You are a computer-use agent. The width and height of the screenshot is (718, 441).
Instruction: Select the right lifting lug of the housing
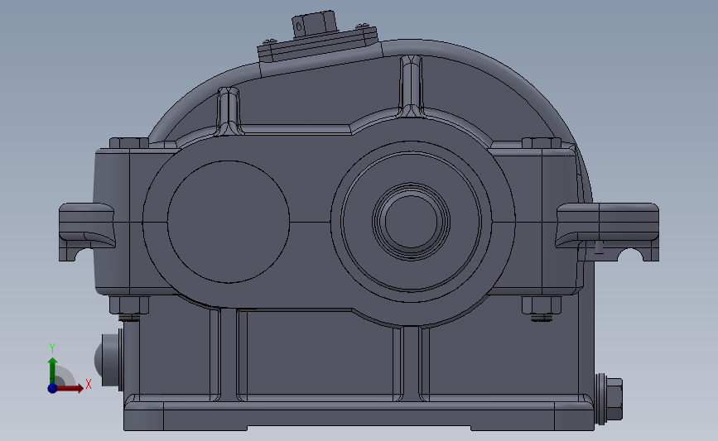[x=607, y=232]
